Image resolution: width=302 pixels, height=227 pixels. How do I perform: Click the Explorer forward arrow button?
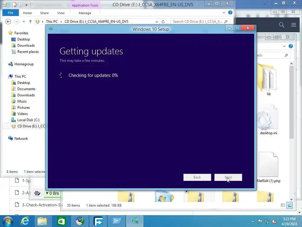(x=17, y=21)
